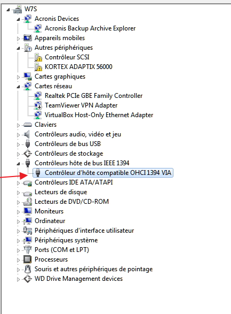Select Contrôleur d'hôte compatible OHCI 1394 VIA

point(108,173)
